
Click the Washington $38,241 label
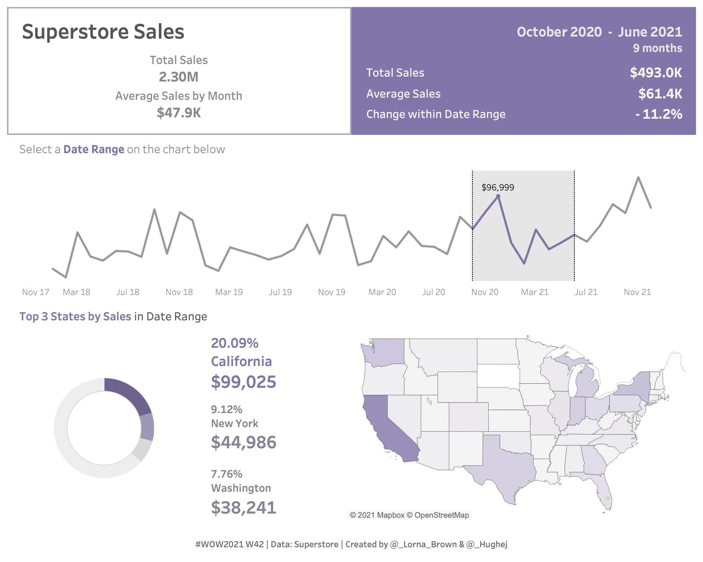pyautogui.click(x=243, y=508)
